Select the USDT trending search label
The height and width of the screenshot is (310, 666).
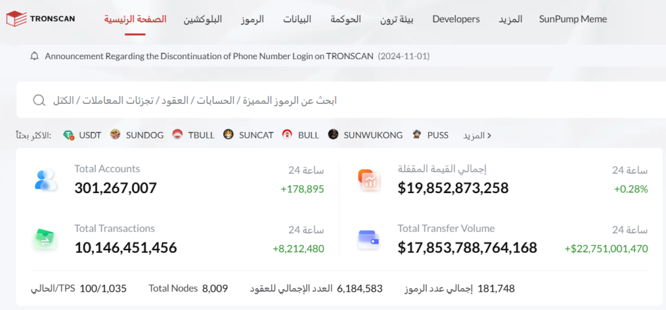(90, 135)
